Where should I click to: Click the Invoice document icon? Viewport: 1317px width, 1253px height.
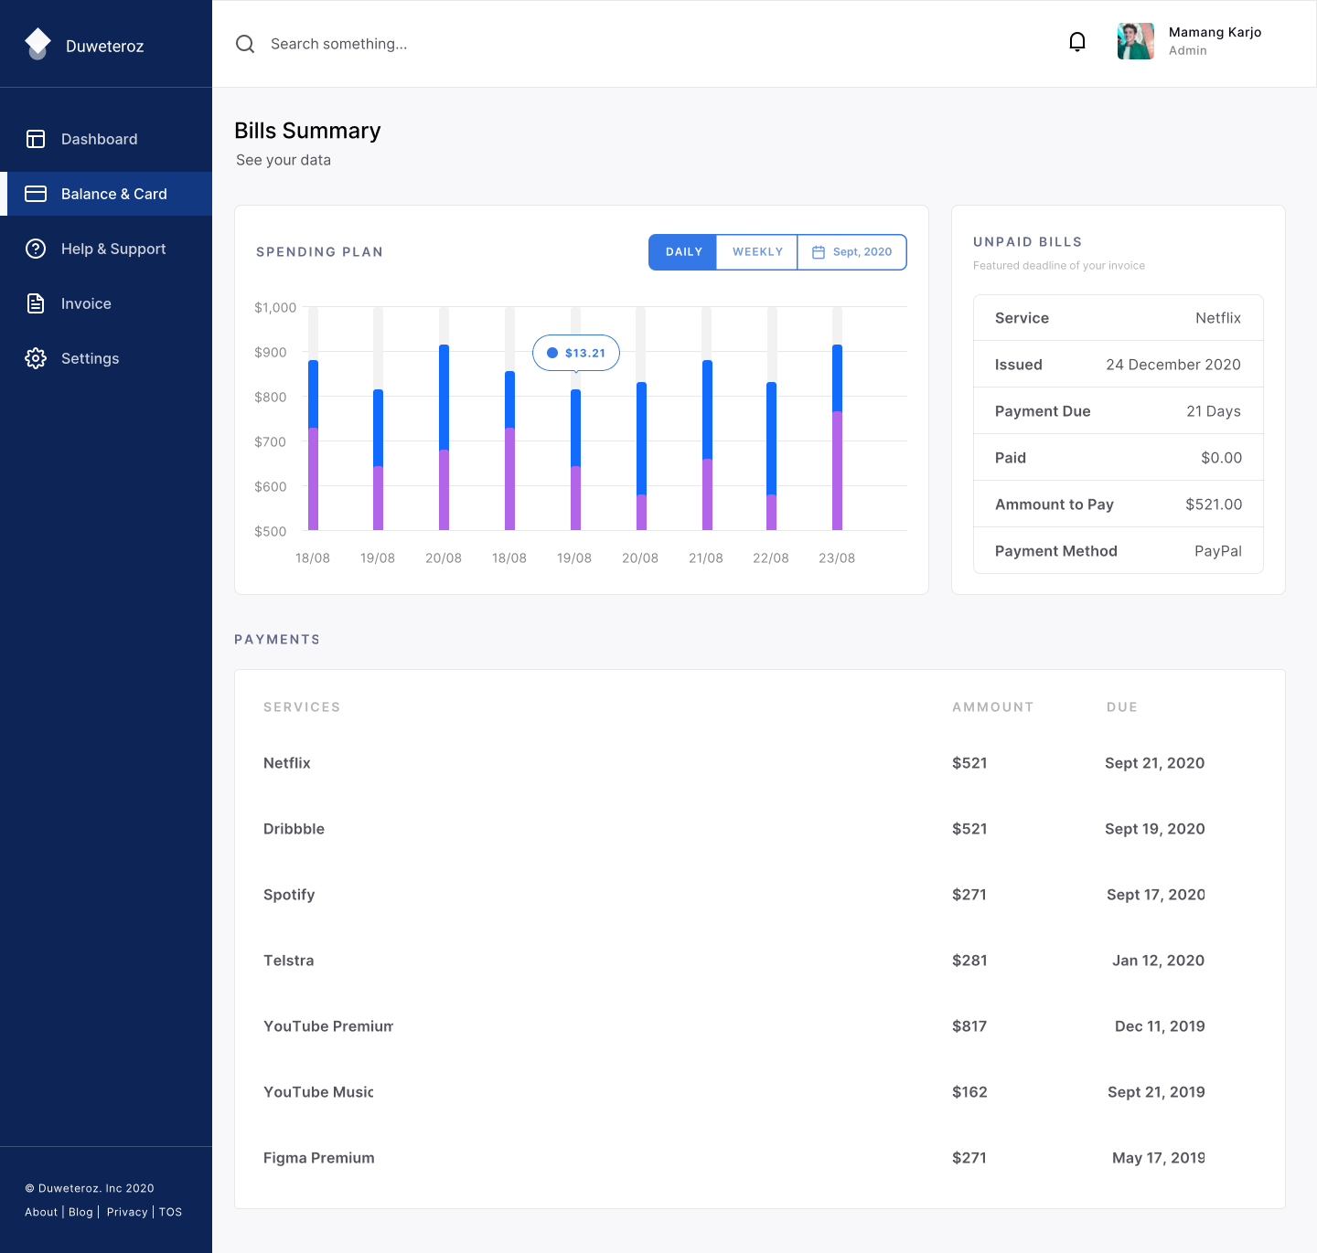[36, 303]
